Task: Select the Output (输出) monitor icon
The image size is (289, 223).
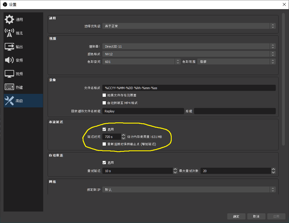Action: coord(9,47)
